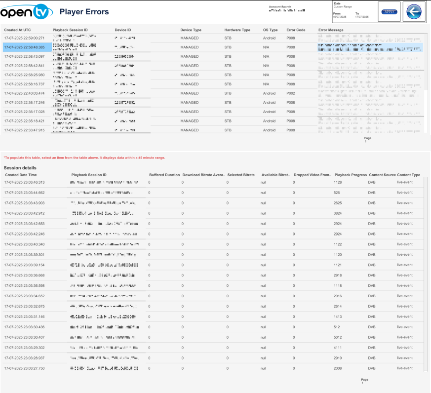This screenshot has width=431, height=393.
Task: Click the Account Search field
Action: (286, 10)
